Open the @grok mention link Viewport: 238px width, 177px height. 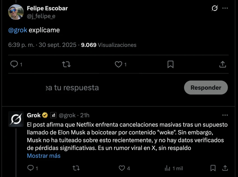[18, 30]
